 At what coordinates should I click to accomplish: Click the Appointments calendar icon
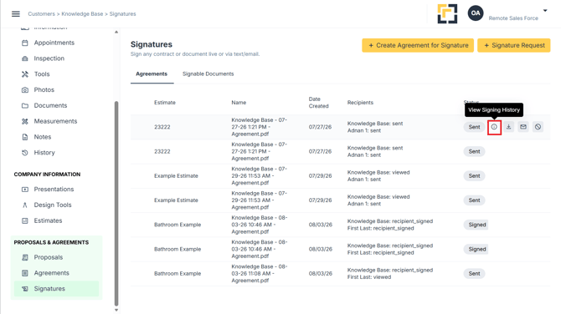[x=24, y=43]
